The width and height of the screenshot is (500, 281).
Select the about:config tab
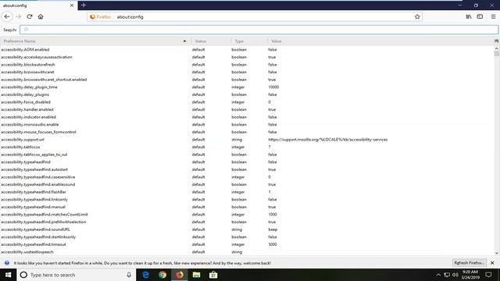coord(38,5)
